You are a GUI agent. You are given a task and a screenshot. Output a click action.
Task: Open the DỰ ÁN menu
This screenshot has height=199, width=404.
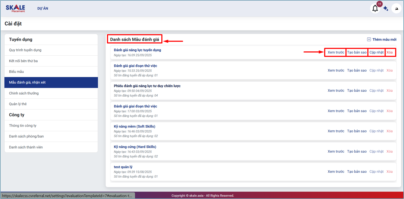[43, 8]
